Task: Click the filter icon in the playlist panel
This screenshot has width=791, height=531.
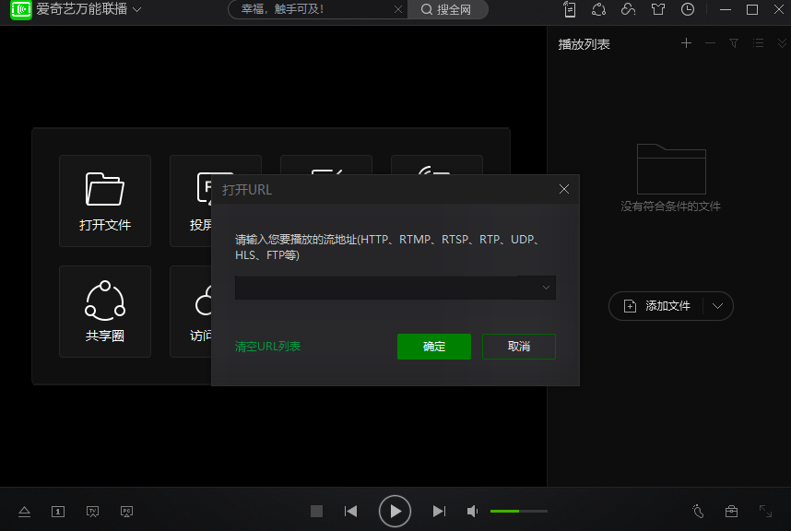Action: pyautogui.click(x=733, y=43)
